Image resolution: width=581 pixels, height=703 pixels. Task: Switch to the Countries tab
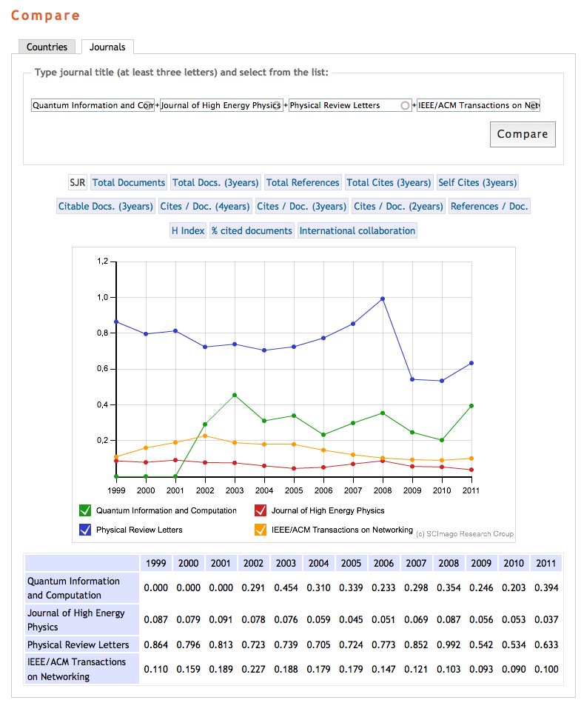pyautogui.click(x=47, y=47)
